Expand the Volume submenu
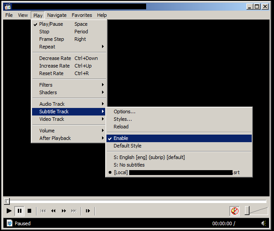The image size is (274, 231). pyautogui.click(x=69, y=131)
